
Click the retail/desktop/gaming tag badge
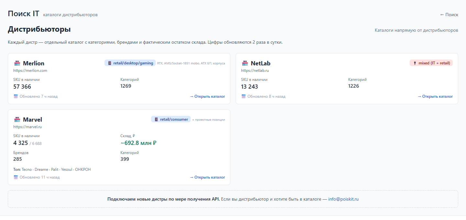(x=130, y=63)
